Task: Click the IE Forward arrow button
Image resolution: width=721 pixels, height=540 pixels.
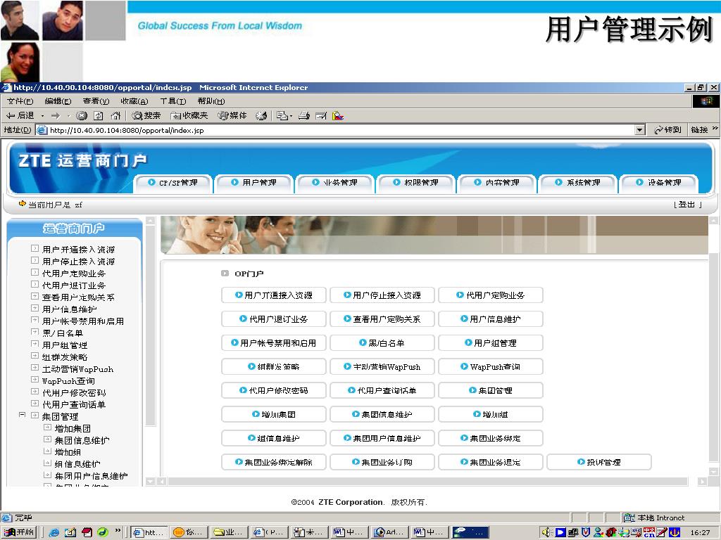Action: pyautogui.click(x=56, y=116)
